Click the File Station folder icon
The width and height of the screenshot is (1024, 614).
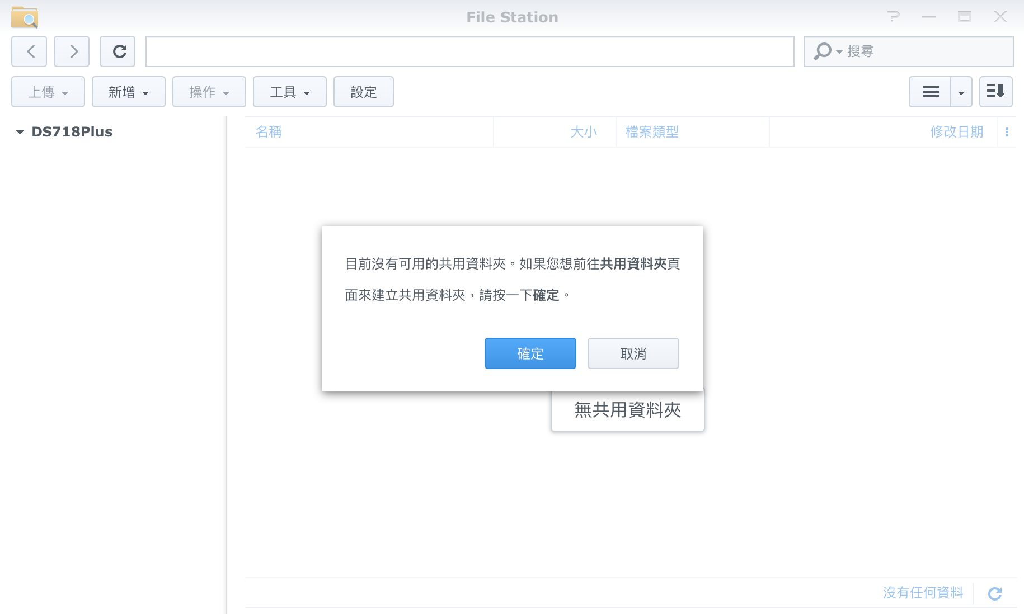tap(24, 17)
